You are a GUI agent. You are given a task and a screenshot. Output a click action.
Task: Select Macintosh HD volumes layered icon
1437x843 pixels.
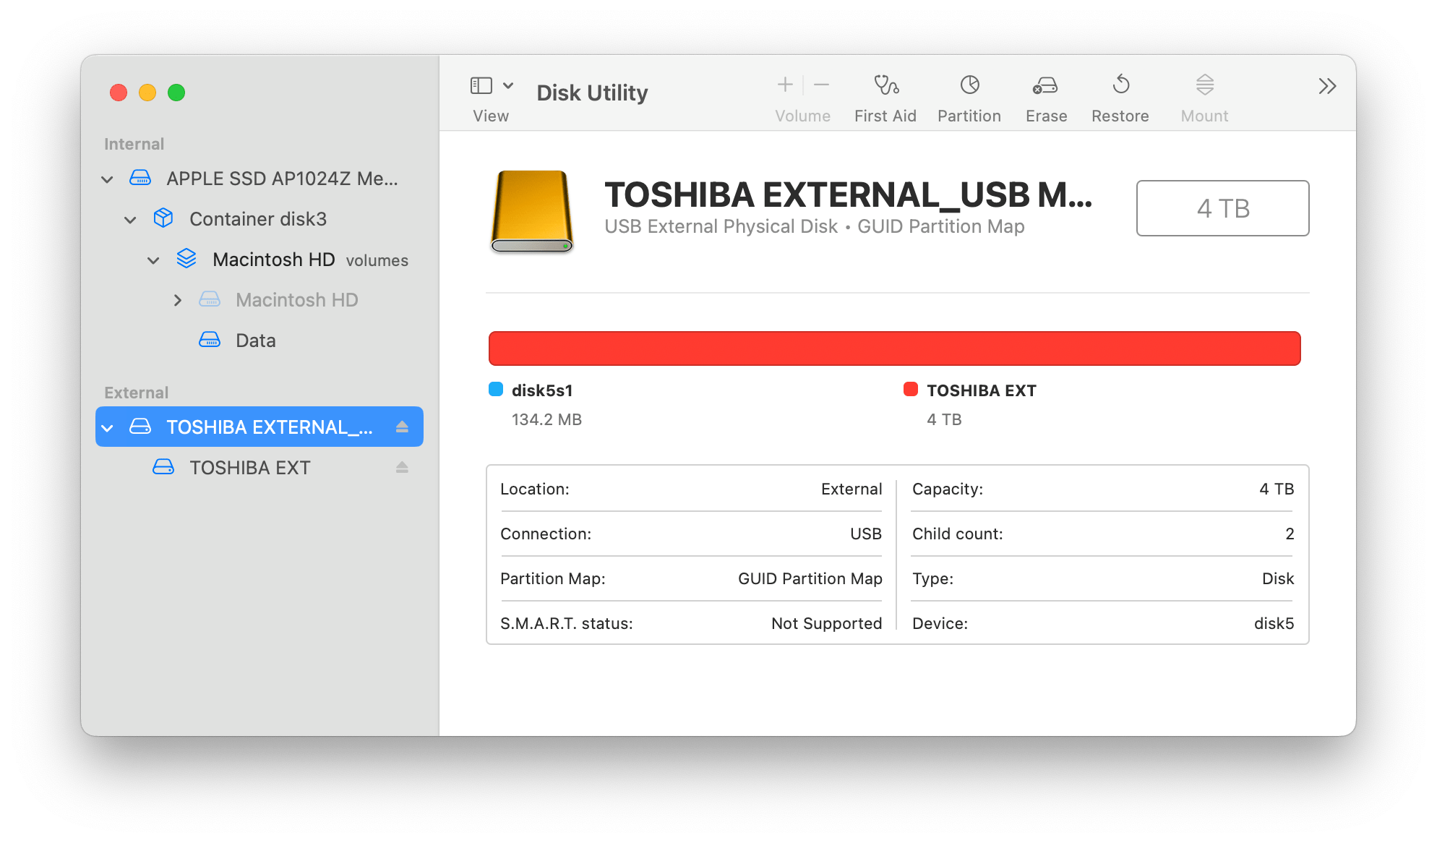(186, 259)
